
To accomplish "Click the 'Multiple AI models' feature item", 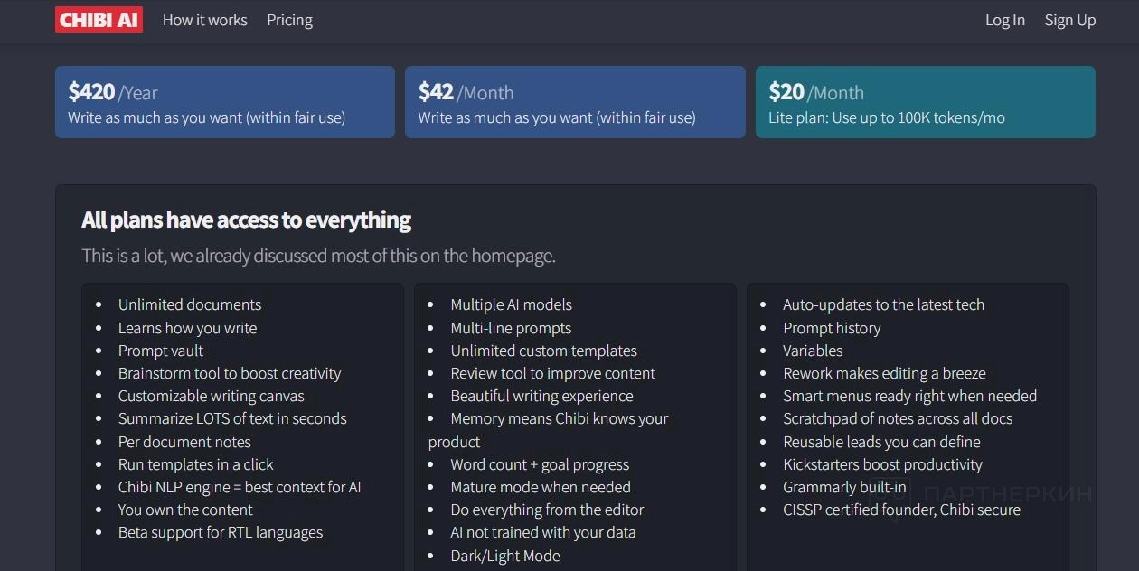I will pos(511,304).
